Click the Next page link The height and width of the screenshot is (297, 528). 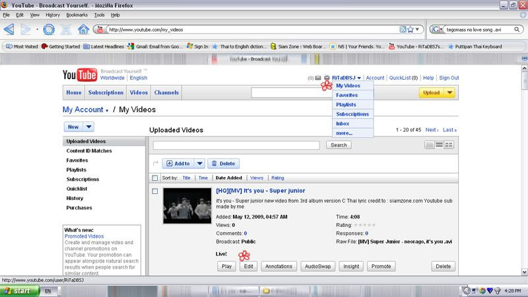432,130
